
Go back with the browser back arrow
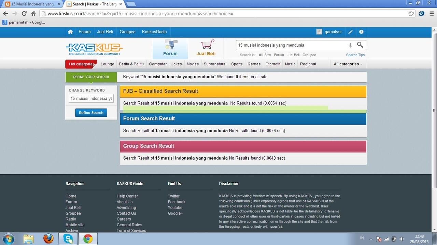point(5,14)
